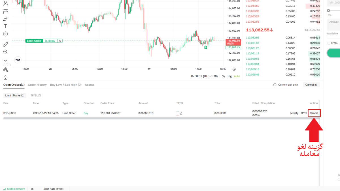Toggle the log scale option
The width and height of the screenshot is (340, 191).
click(x=229, y=76)
